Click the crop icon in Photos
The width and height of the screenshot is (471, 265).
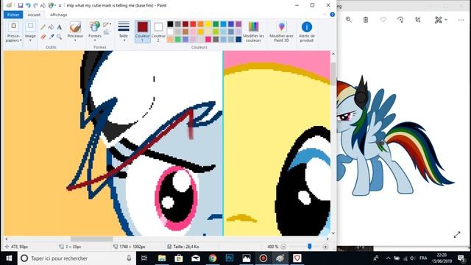pos(417,20)
